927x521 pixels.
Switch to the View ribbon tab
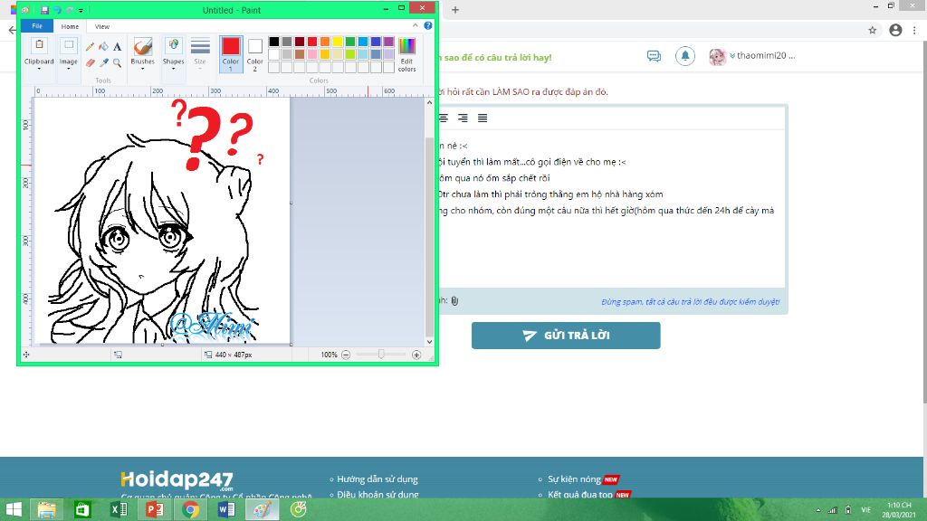click(x=102, y=26)
